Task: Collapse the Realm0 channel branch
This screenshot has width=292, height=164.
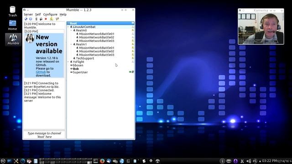Action: [71, 31]
